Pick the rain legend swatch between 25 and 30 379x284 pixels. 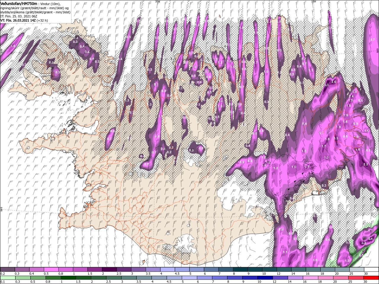(x=356, y=278)
